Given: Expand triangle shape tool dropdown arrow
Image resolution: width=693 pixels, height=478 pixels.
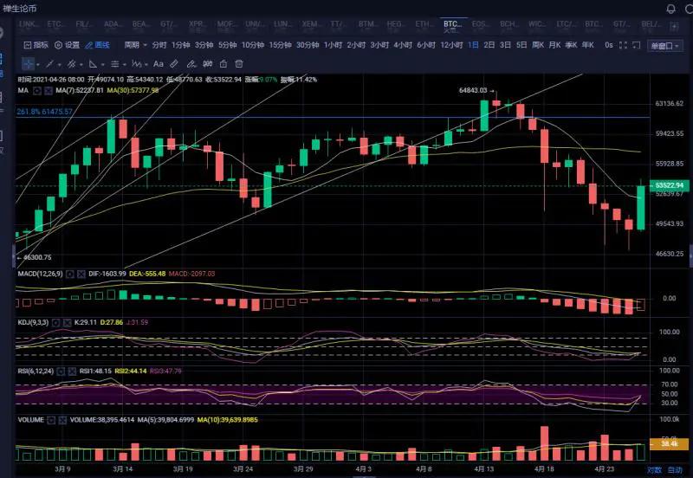Looking at the screenshot, I should 102,65.
